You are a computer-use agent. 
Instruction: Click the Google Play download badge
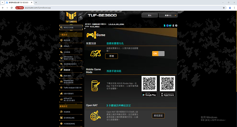pyautogui.click(x=149, y=94)
